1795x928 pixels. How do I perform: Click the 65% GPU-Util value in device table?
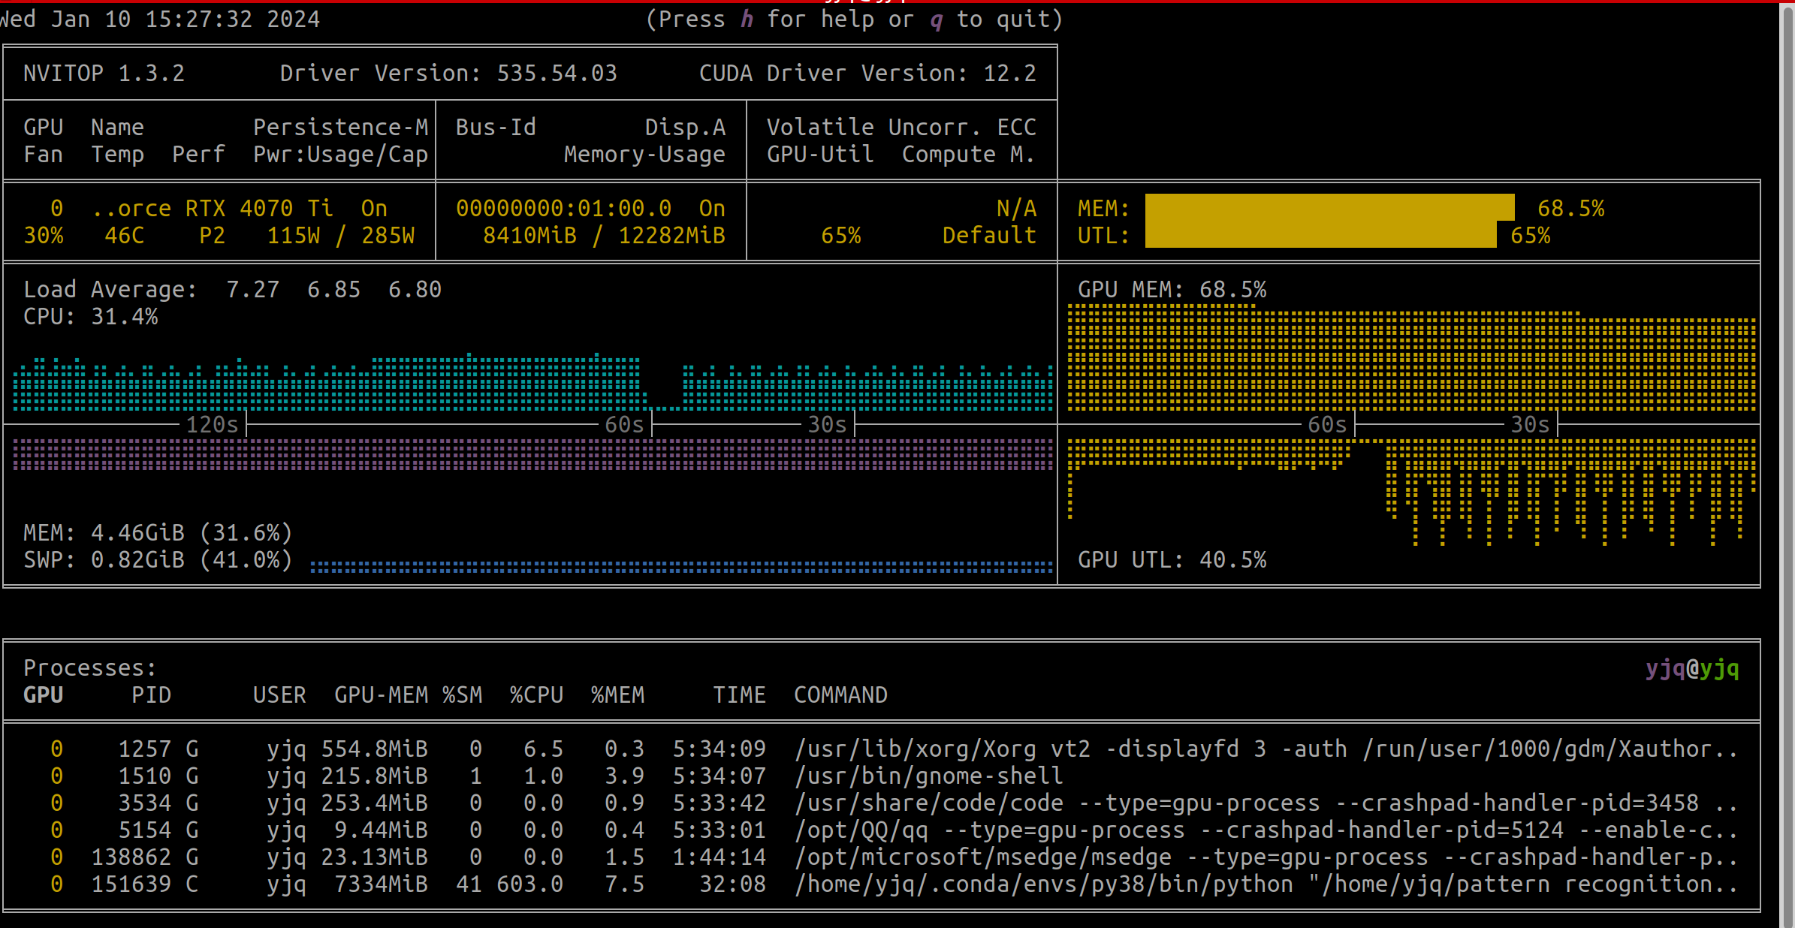[x=840, y=235]
